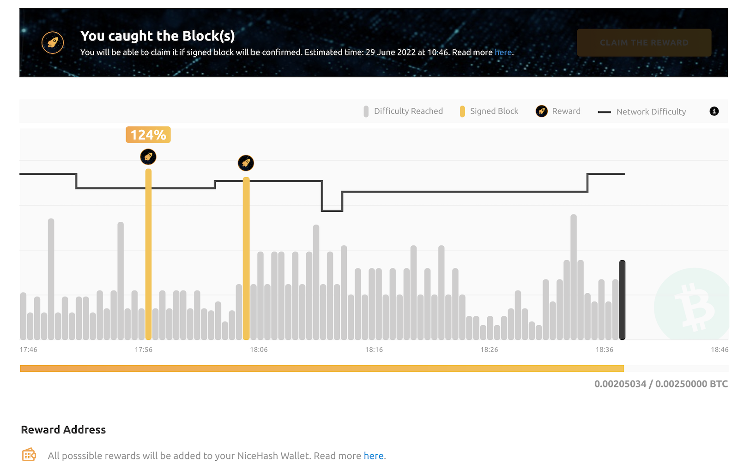Select the dark bar at the chart's right edge

(622, 300)
